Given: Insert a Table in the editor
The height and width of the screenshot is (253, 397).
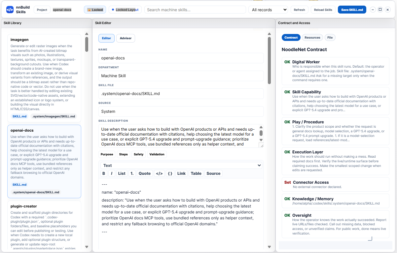Looking at the screenshot, I should pyautogui.click(x=196, y=174).
